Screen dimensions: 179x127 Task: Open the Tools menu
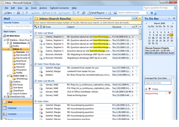(x=34, y=8)
